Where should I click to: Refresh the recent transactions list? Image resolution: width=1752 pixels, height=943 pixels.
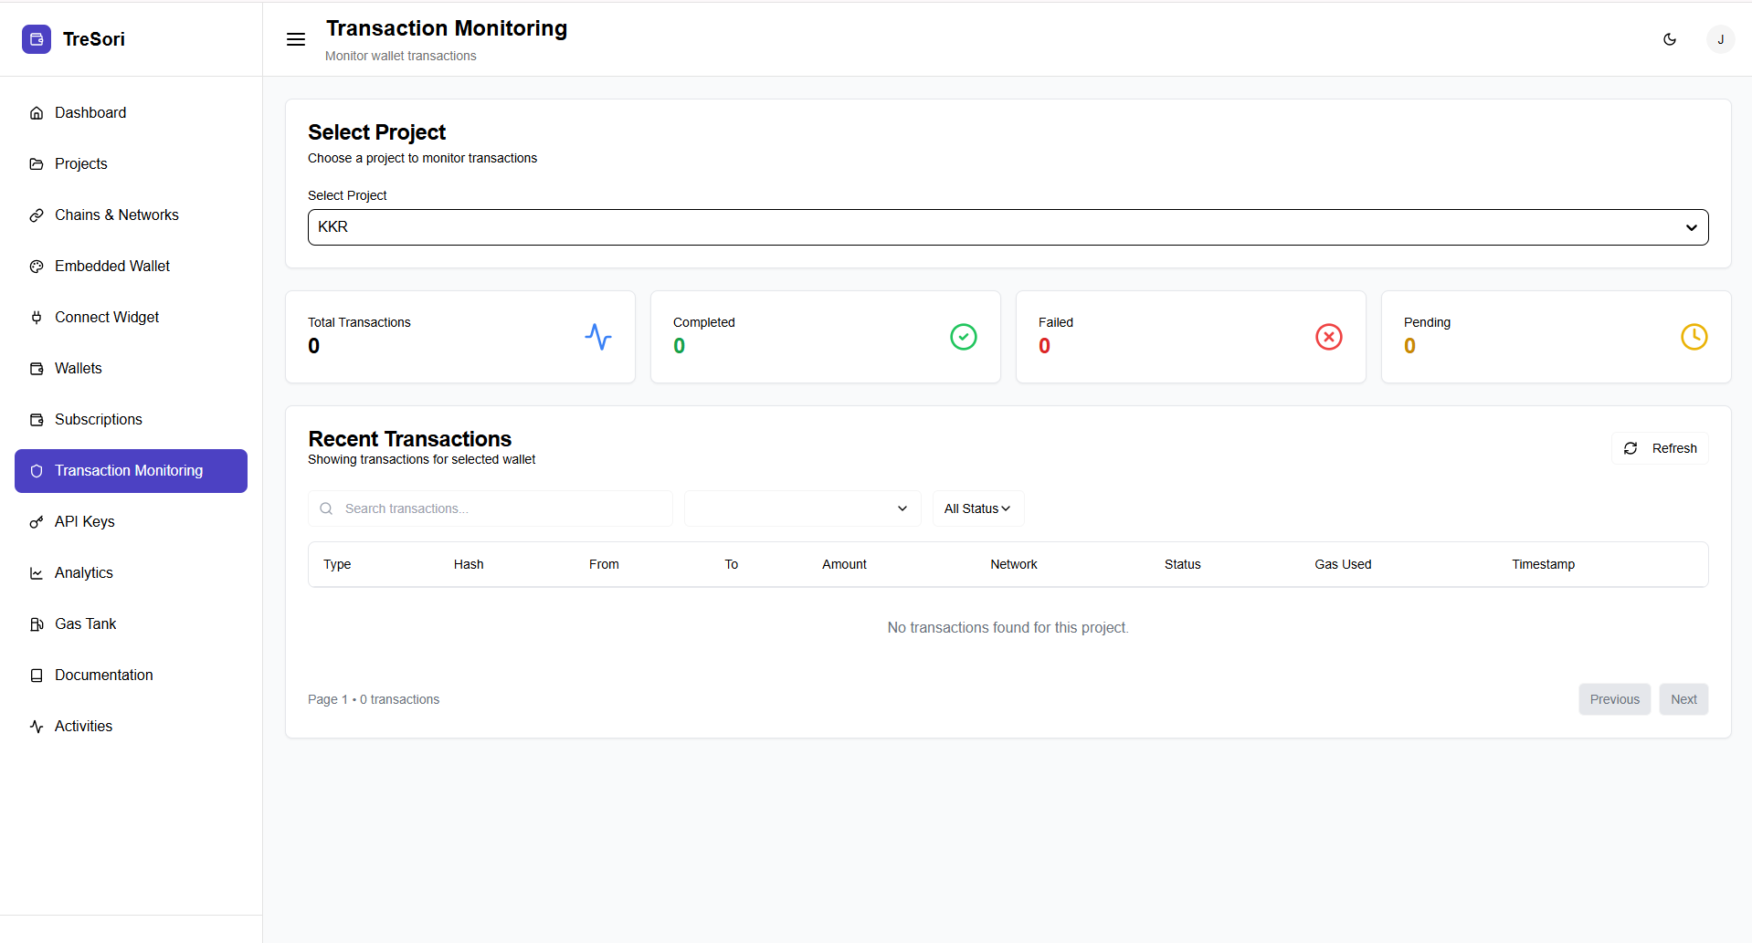[1660, 448]
